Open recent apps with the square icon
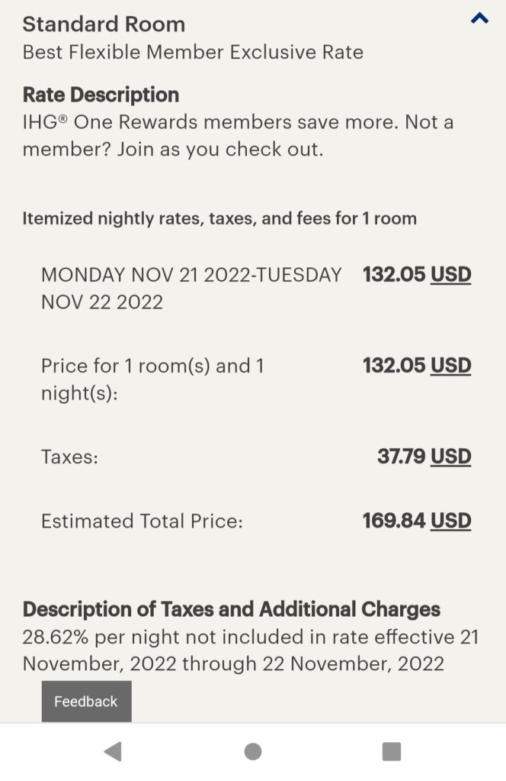The image size is (506, 781). pyautogui.click(x=391, y=751)
